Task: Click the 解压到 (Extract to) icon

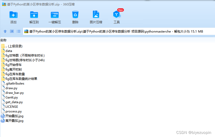Action: (34, 15)
